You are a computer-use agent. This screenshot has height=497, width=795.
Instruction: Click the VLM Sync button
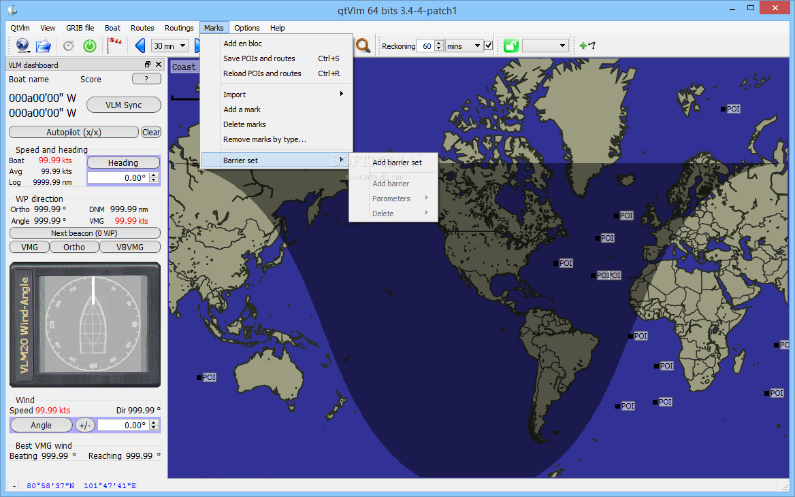tap(124, 105)
